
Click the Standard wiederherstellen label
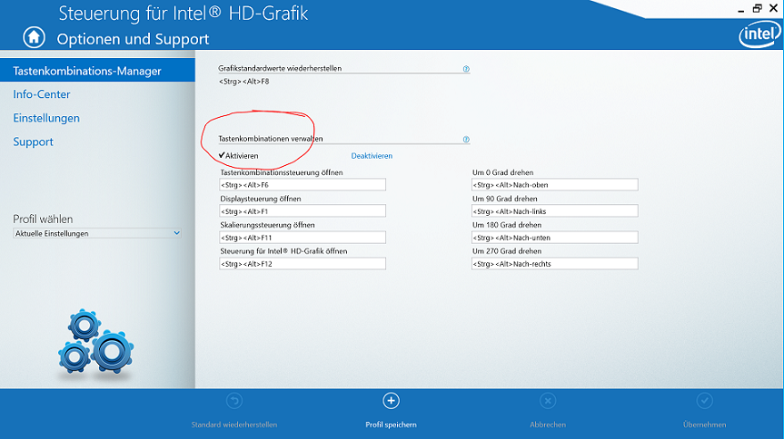(234, 424)
